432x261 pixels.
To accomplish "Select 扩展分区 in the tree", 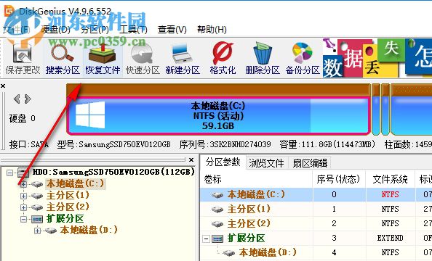I will (65, 219).
